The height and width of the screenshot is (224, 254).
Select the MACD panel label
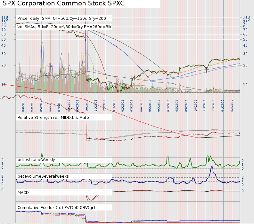[x=23, y=193]
